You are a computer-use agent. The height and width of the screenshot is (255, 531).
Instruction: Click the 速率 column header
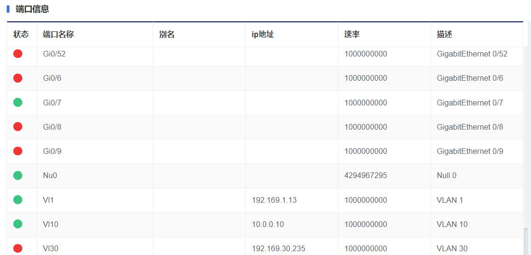click(x=352, y=34)
